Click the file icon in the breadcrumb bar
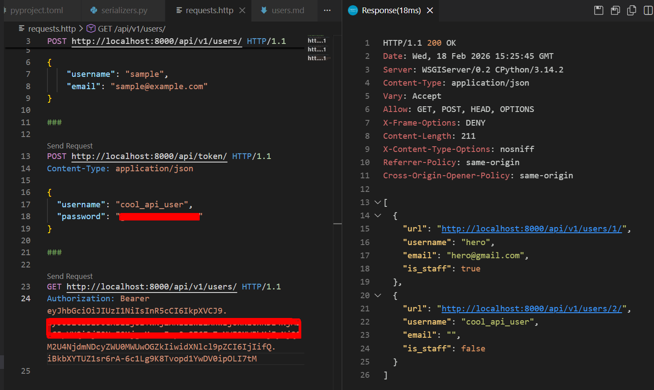This screenshot has height=390, width=654. [22, 29]
